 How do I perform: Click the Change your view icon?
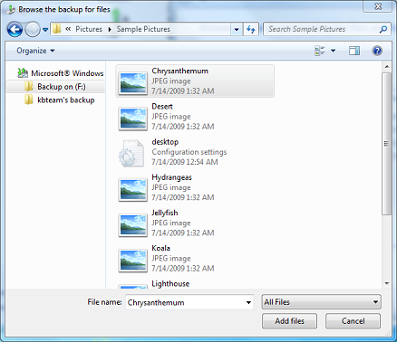pos(320,51)
